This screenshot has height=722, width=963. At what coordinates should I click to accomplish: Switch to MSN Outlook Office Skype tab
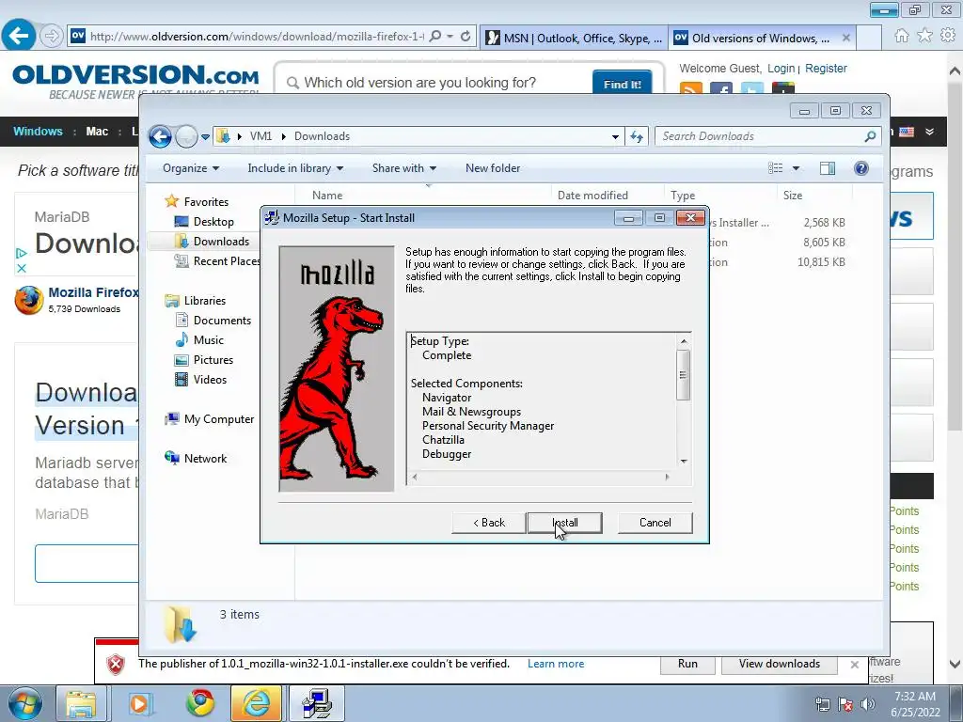coord(574,38)
